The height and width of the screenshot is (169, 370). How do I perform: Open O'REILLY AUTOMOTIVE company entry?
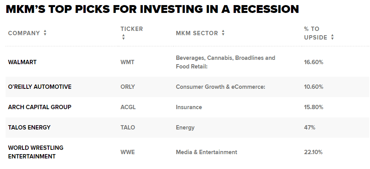pos(40,87)
